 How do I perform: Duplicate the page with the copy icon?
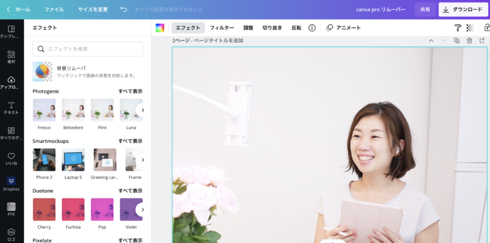pyautogui.click(x=456, y=40)
